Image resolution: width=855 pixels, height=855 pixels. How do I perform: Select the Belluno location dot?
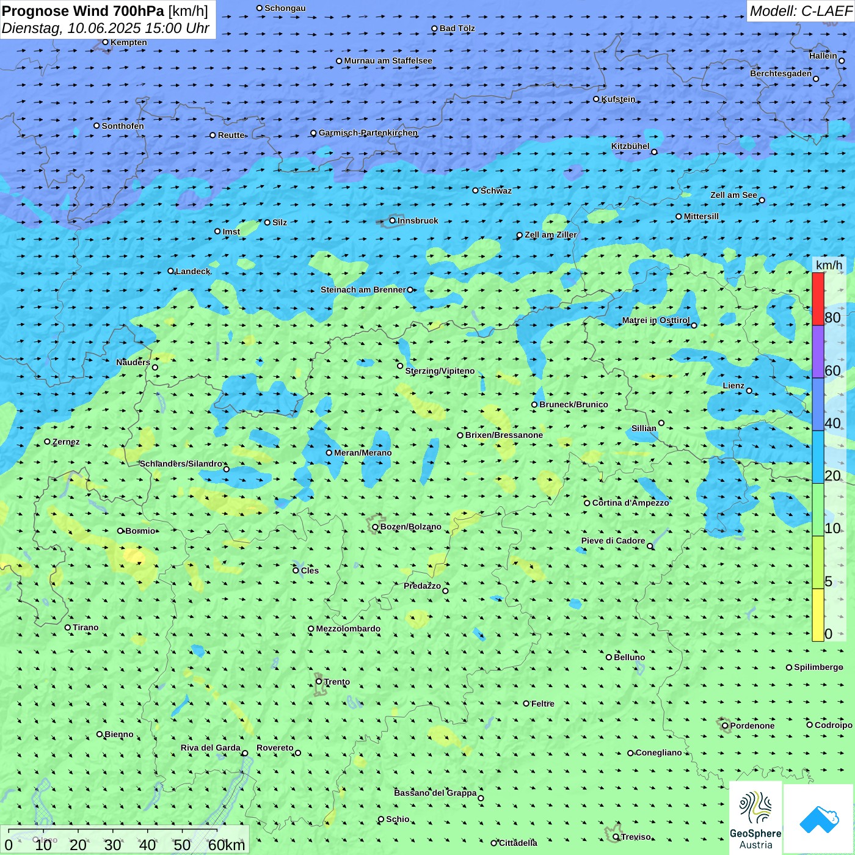click(609, 657)
